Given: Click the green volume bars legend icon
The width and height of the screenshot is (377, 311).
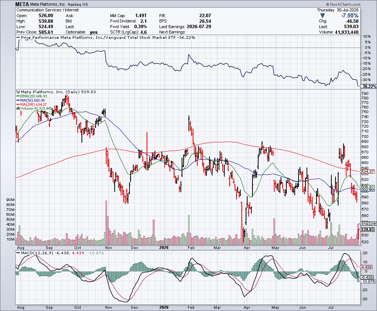Looking at the screenshot, I should coord(18,108).
